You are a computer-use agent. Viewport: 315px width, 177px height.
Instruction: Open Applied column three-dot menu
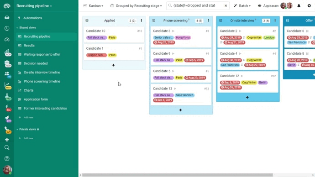click(141, 21)
